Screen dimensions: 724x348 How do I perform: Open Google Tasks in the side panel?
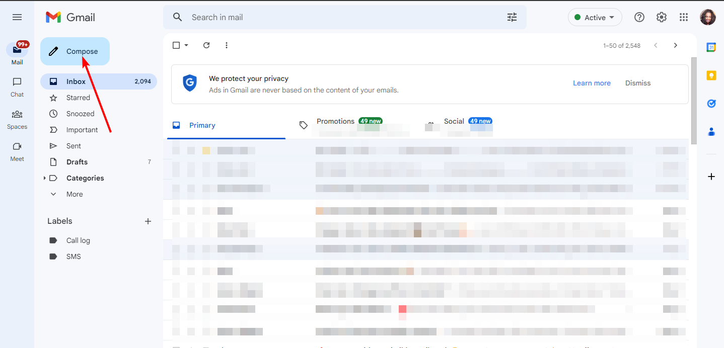coord(711,104)
